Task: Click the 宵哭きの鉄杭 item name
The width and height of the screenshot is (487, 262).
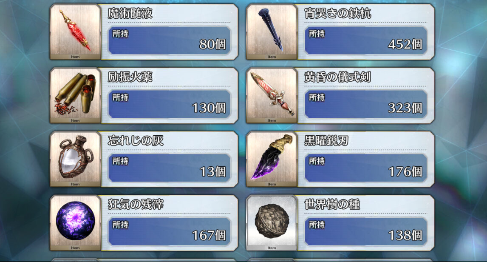Action: point(337,13)
